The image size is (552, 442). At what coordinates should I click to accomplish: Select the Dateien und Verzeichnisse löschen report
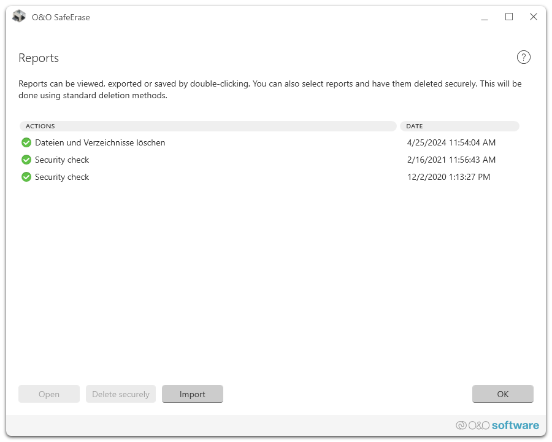pyautogui.click(x=100, y=142)
